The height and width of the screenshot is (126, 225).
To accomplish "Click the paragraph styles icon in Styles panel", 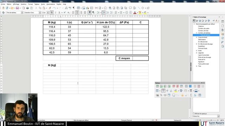I will click(x=194, y=21).
